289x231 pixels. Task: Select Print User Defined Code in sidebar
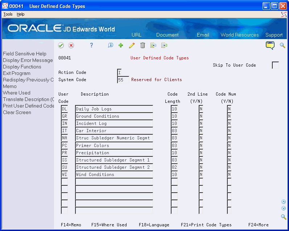point(28,106)
